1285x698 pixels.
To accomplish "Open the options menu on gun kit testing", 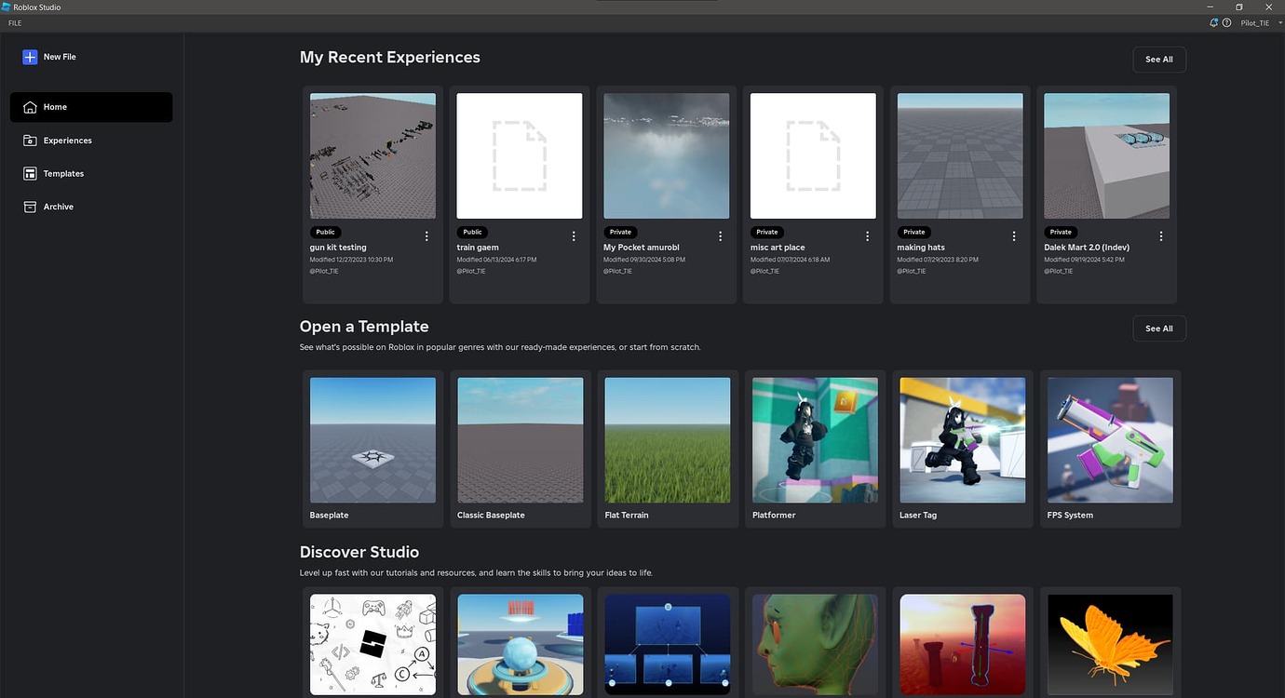I will pos(426,235).
